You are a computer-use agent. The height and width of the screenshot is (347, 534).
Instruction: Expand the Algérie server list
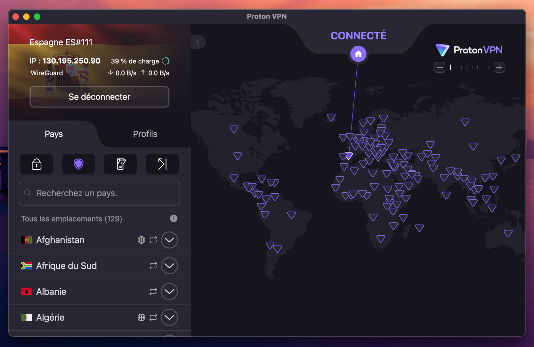169,317
